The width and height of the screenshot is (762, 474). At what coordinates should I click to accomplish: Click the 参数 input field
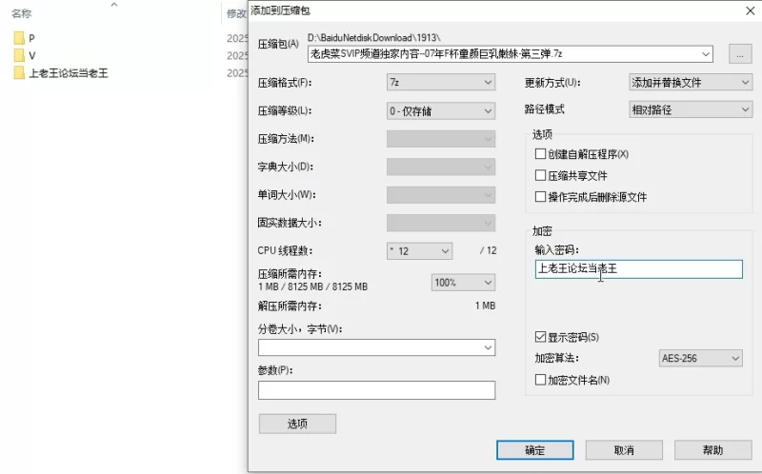[x=376, y=390]
